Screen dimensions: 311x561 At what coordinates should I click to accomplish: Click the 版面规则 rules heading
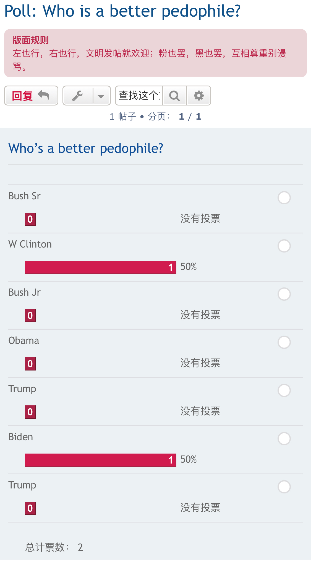pyautogui.click(x=31, y=40)
